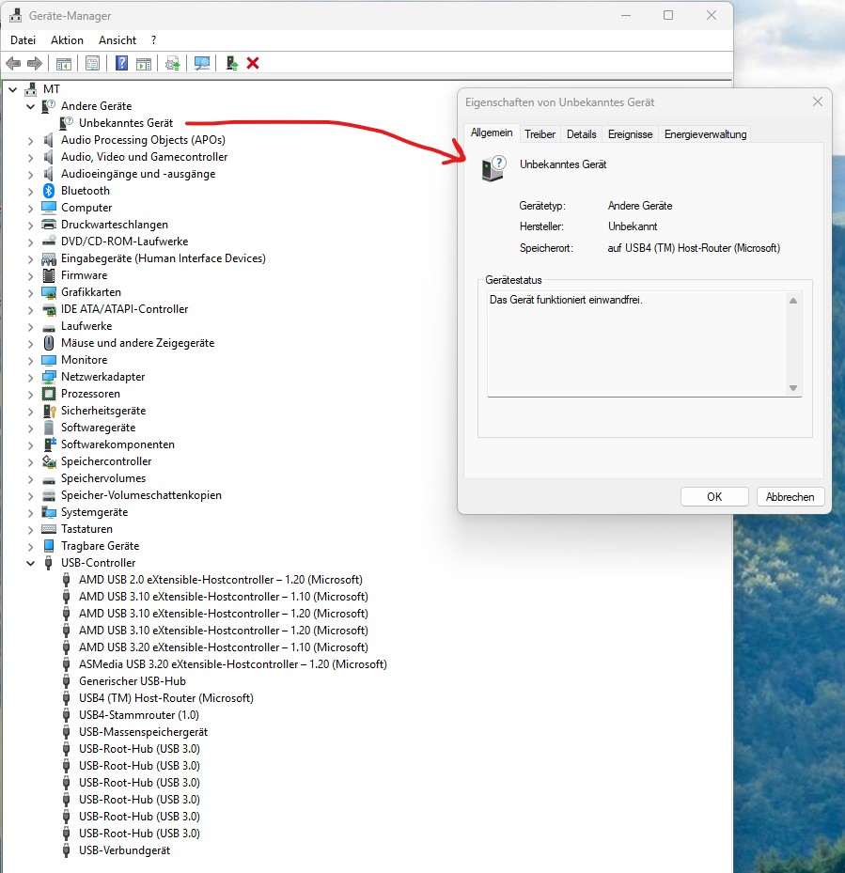Open the ? help menu
The width and height of the screenshot is (845, 873).
154,40
